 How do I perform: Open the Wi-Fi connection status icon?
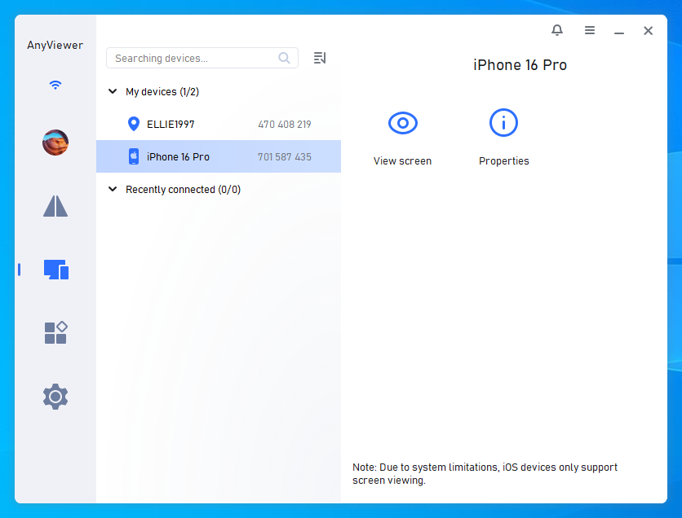55,85
